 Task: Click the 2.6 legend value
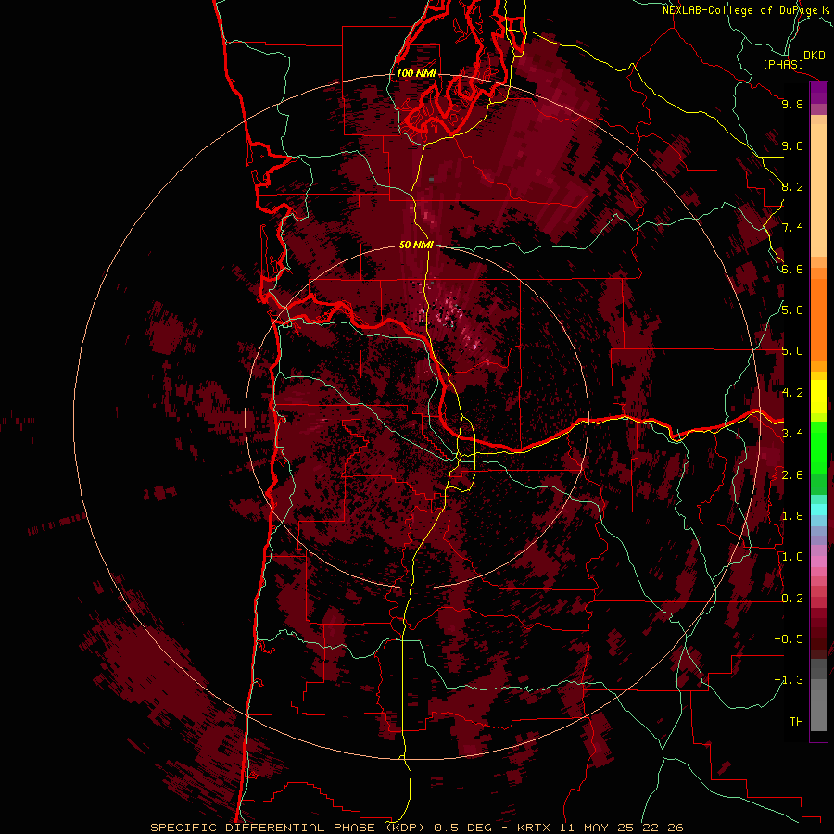[x=792, y=475]
